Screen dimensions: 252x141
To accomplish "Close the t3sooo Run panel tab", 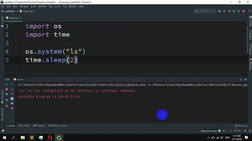I will 26,79.
